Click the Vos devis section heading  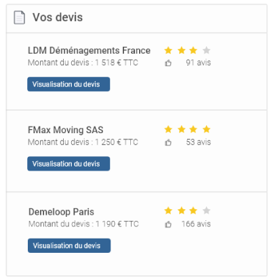click(58, 17)
